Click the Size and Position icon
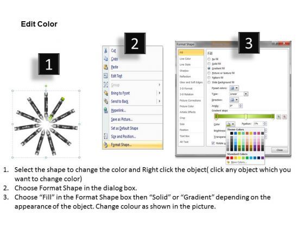The image size is (304, 228). pos(106,136)
